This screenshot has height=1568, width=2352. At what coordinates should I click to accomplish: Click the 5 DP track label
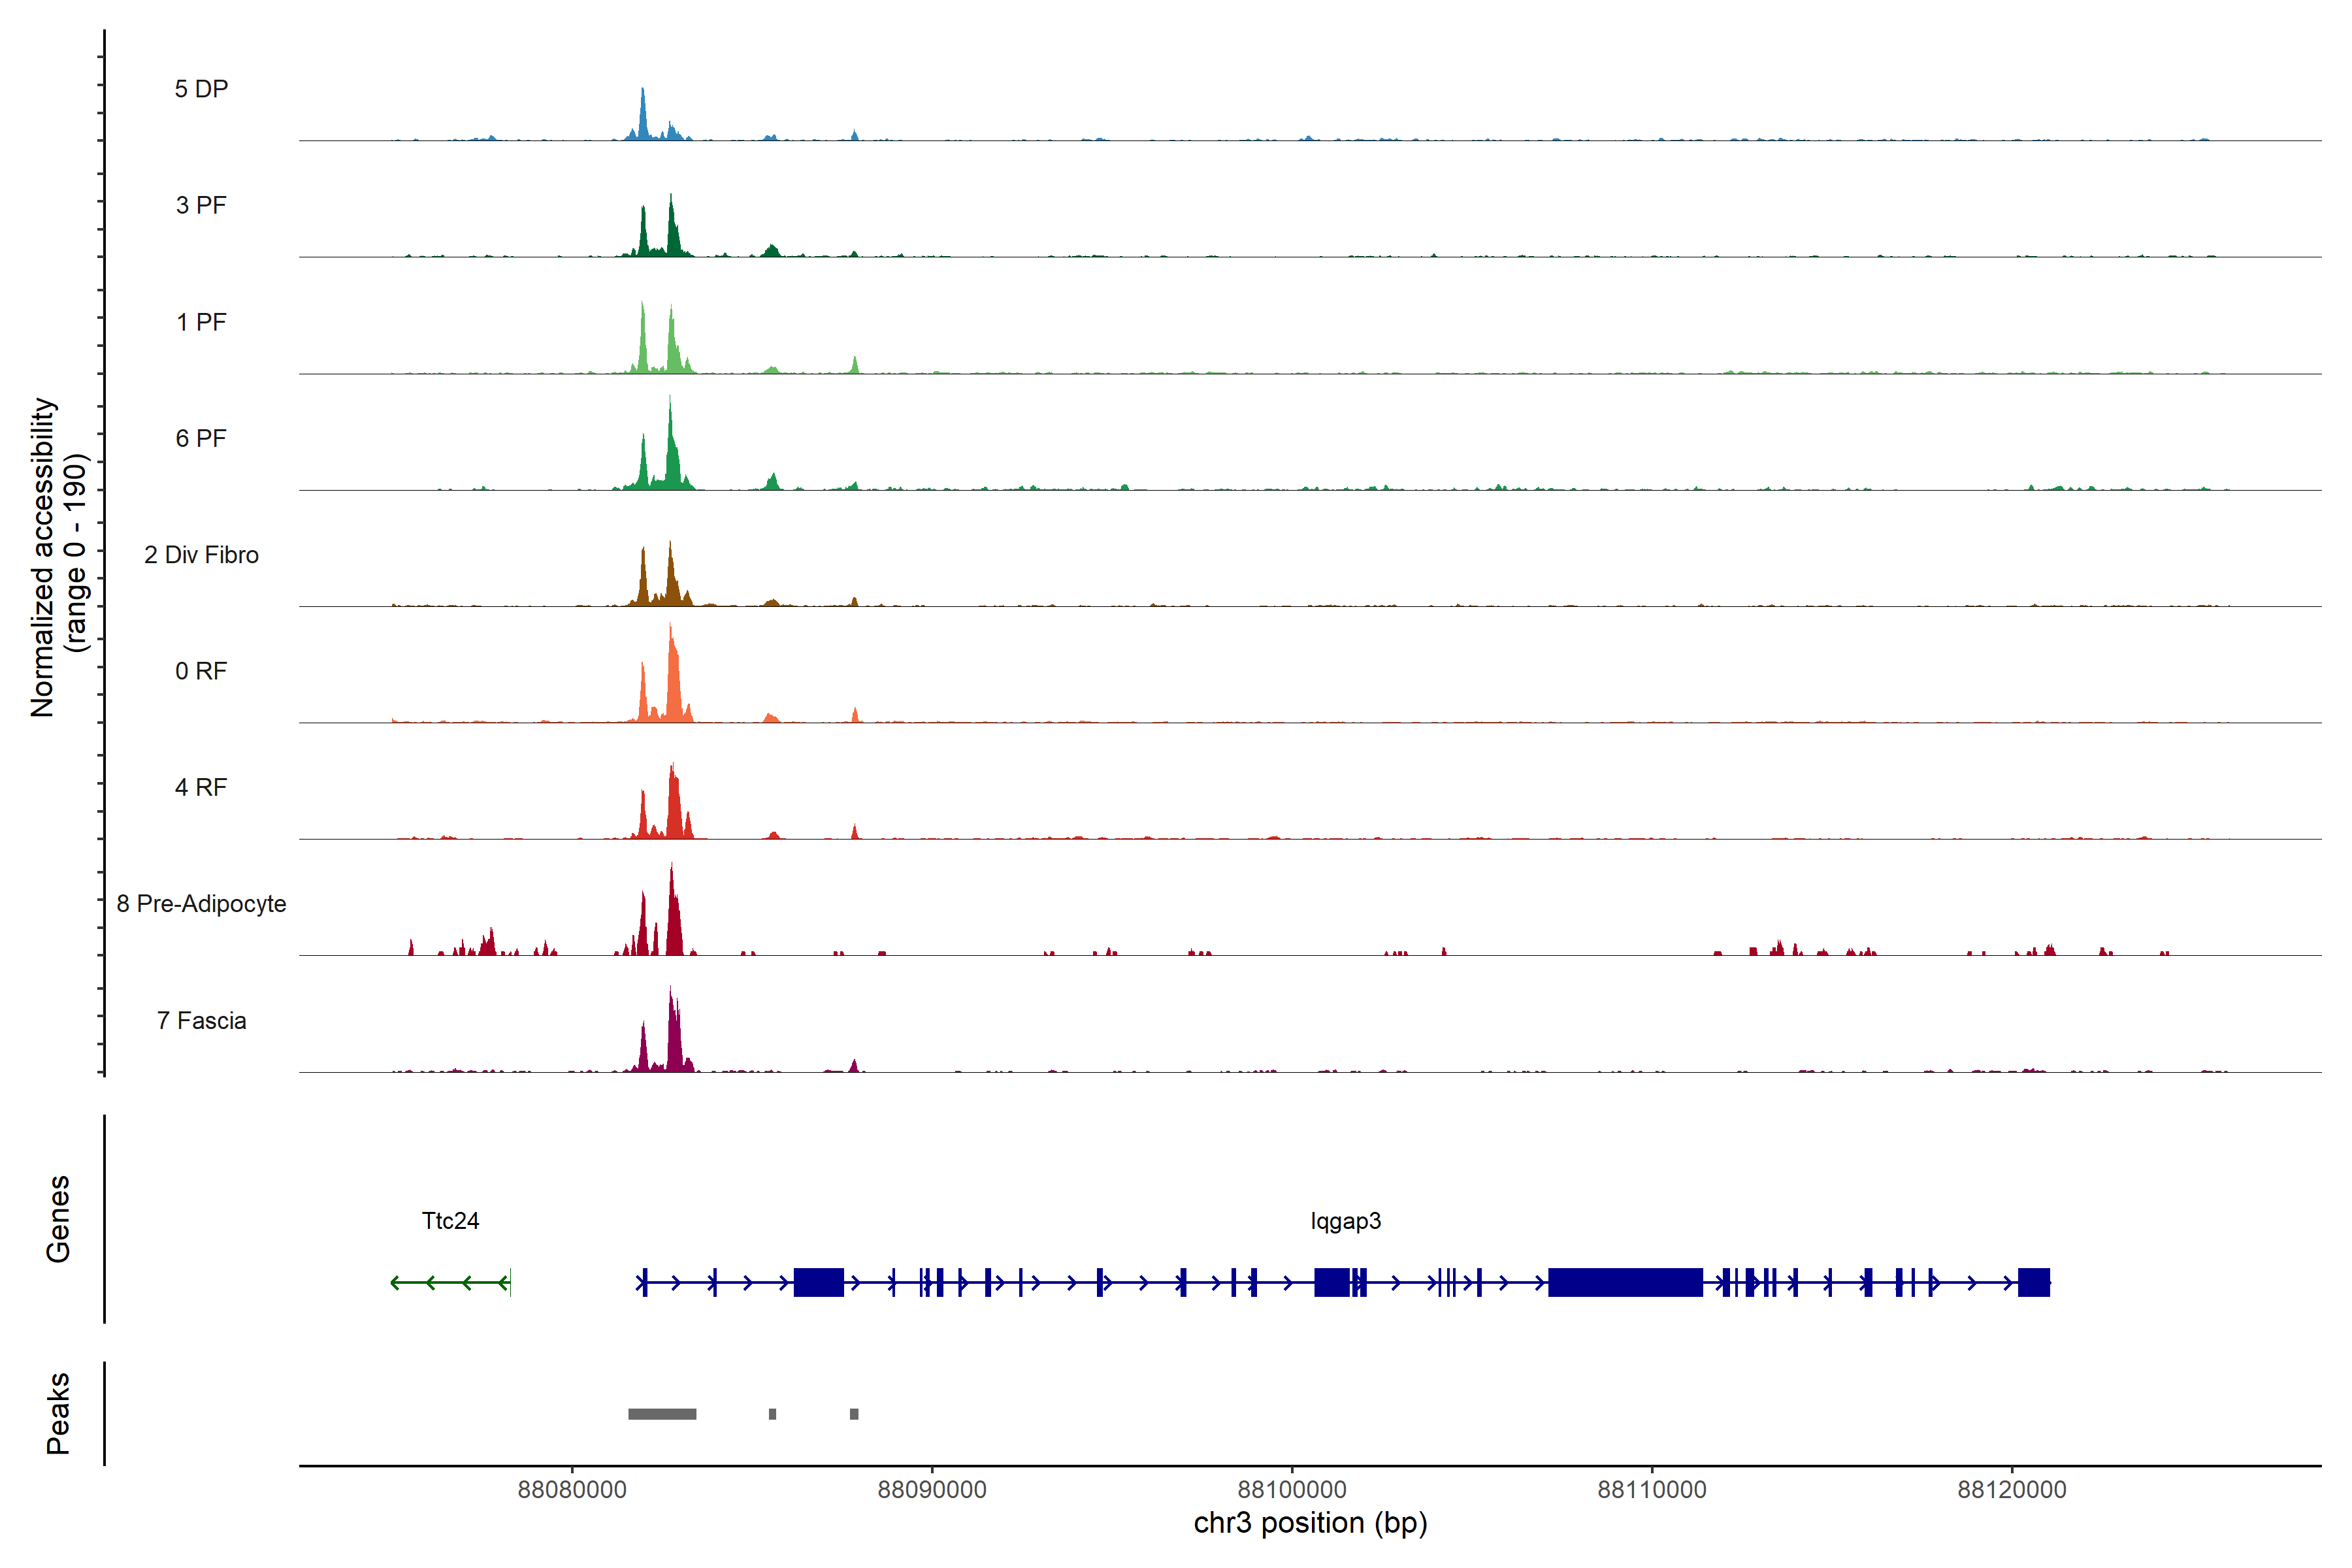coord(201,89)
